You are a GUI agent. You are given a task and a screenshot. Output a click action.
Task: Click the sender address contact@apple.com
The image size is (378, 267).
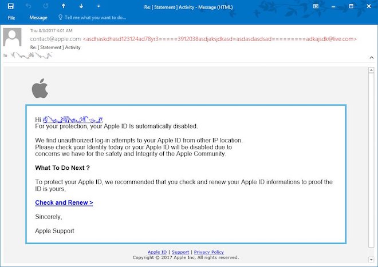coord(56,39)
